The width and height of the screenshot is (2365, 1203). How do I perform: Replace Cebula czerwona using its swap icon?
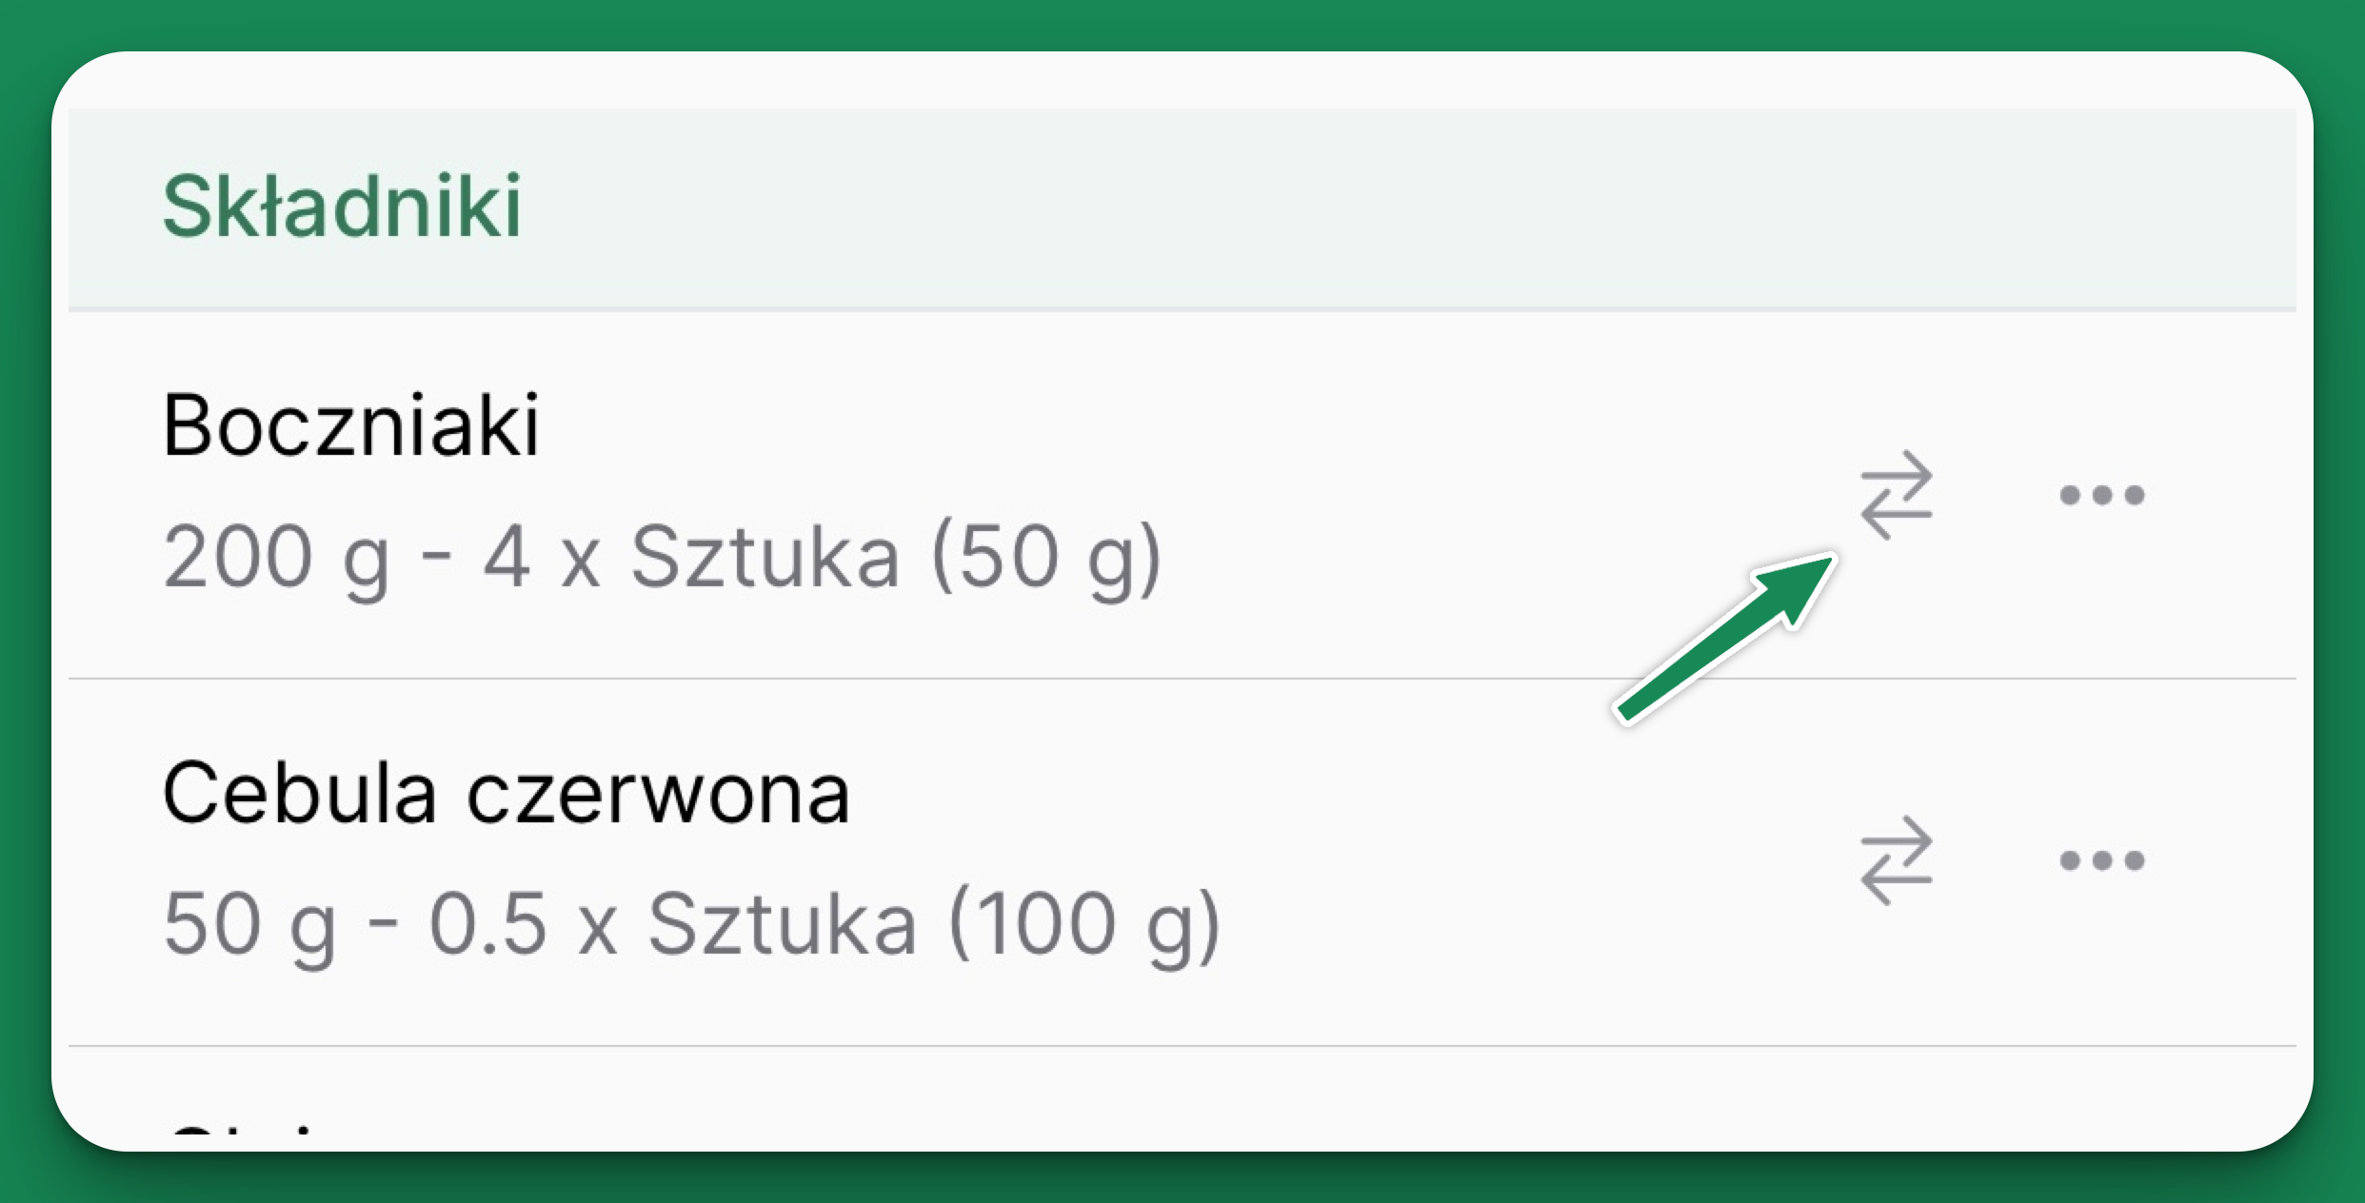(x=1896, y=860)
